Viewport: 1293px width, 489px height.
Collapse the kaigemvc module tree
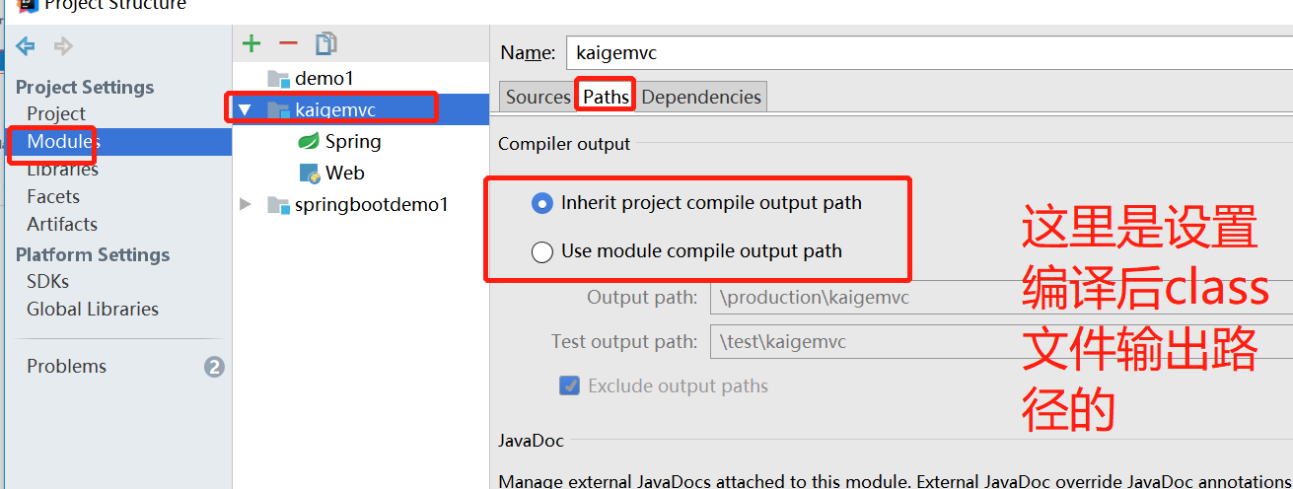click(x=245, y=109)
